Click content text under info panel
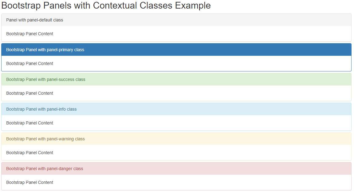The image size is (354, 194). pos(29,123)
